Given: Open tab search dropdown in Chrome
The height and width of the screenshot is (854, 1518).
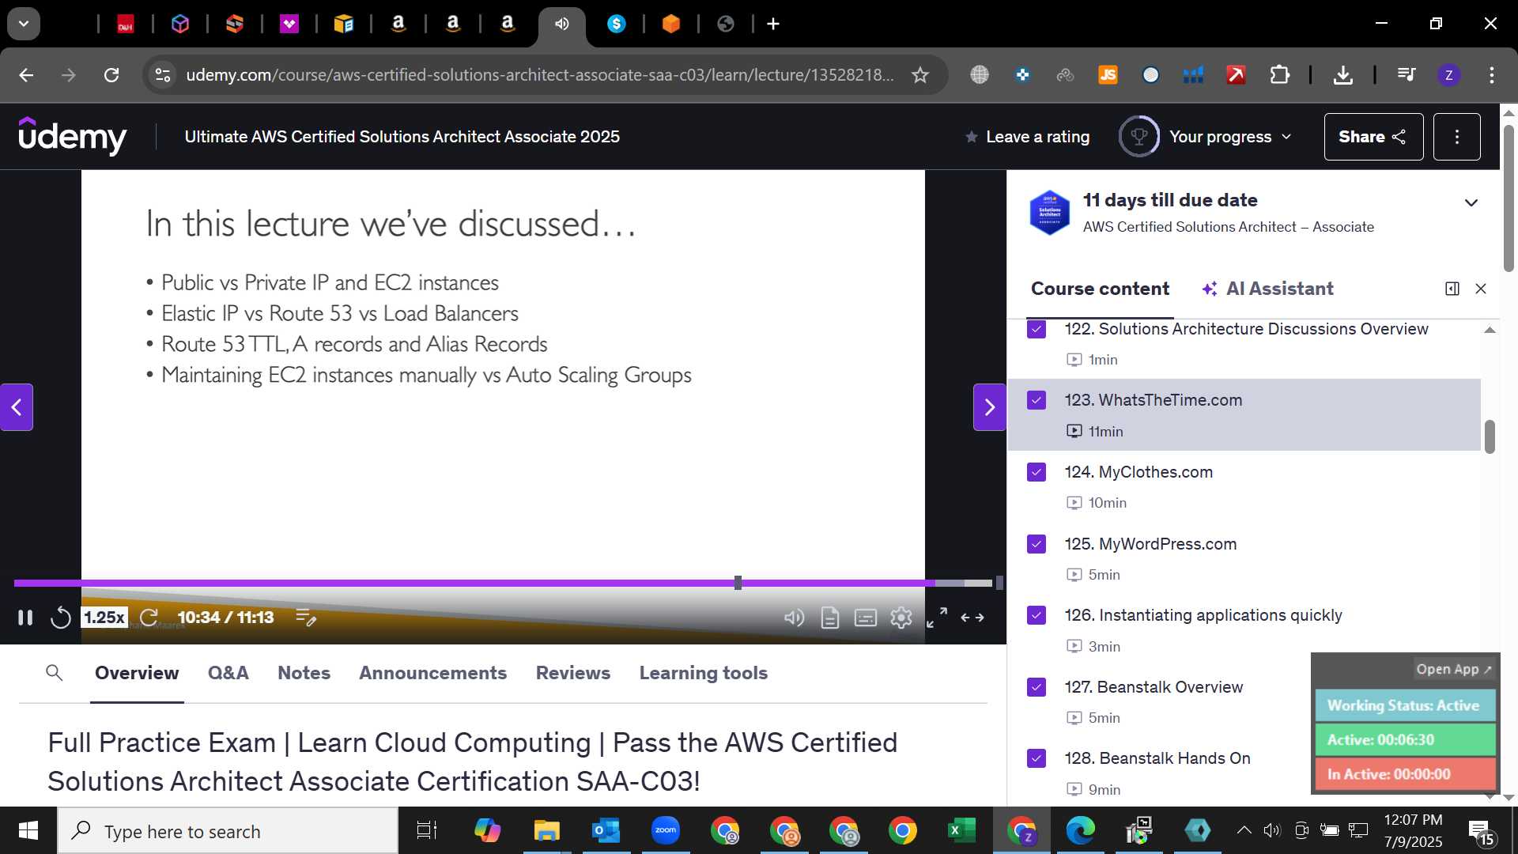Looking at the screenshot, I should tap(24, 24).
